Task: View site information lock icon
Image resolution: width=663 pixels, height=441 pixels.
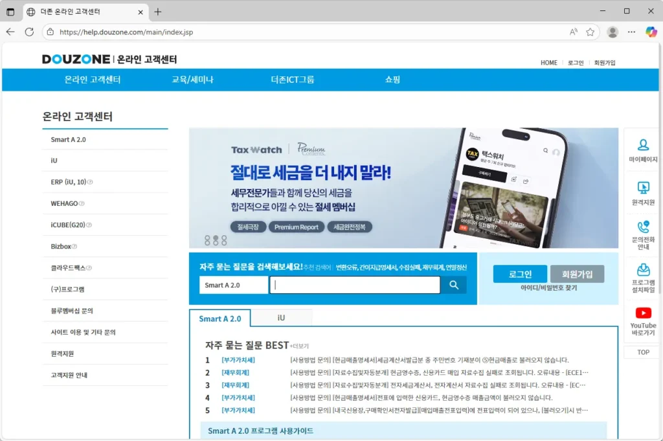Action: 51,32
